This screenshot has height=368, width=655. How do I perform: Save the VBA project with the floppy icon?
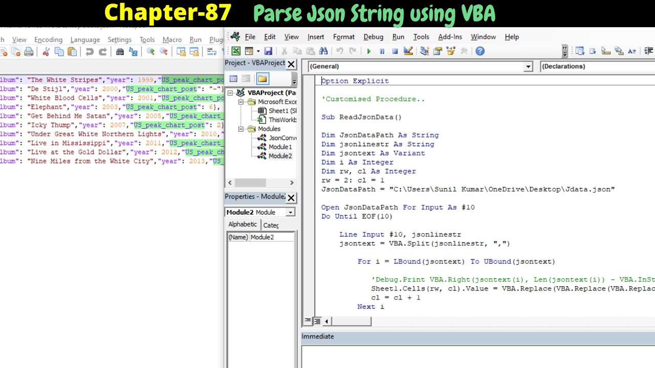click(268, 51)
